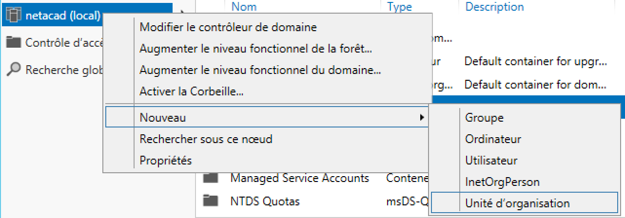The height and width of the screenshot is (218, 625).
Task: Choose Activer la Corbeille option
Action: (192, 91)
